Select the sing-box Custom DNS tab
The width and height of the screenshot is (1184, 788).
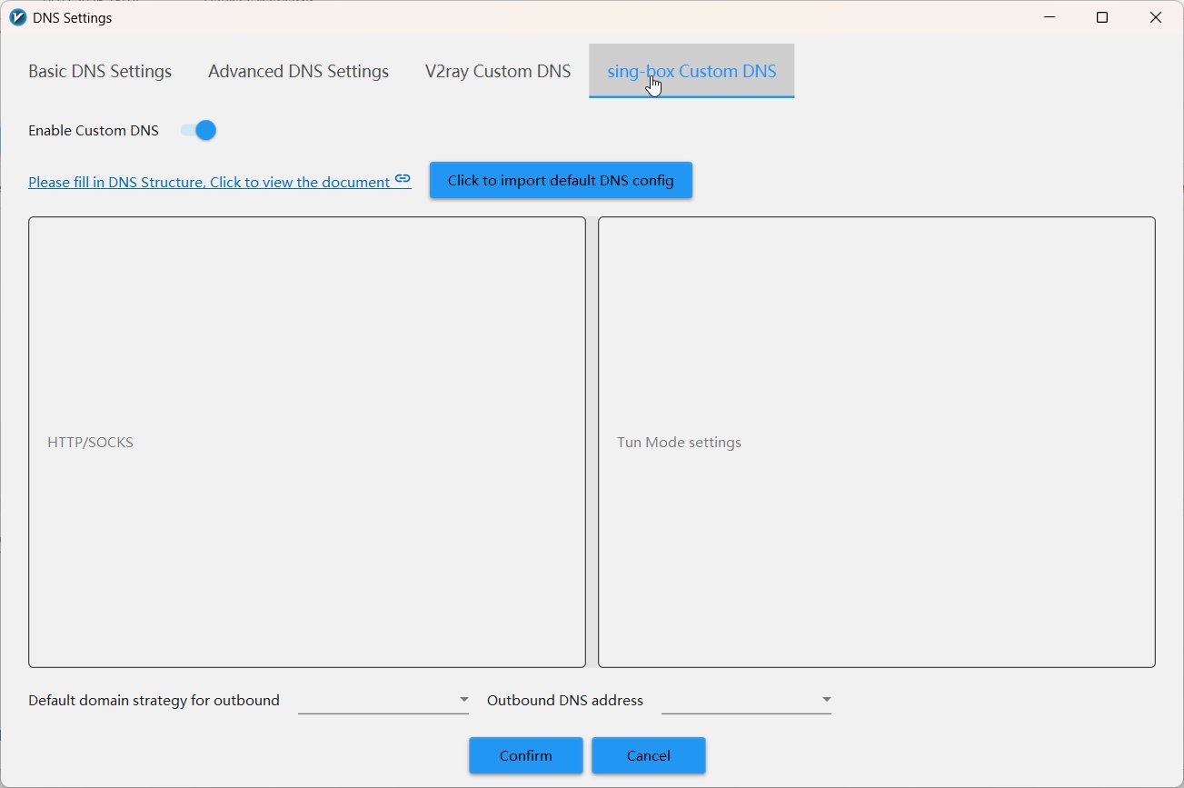pyautogui.click(x=691, y=71)
